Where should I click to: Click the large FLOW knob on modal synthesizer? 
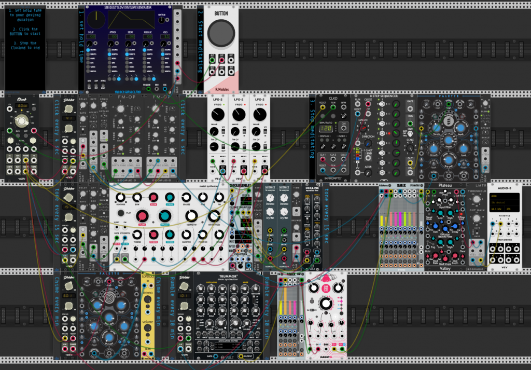[x=142, y=216]
